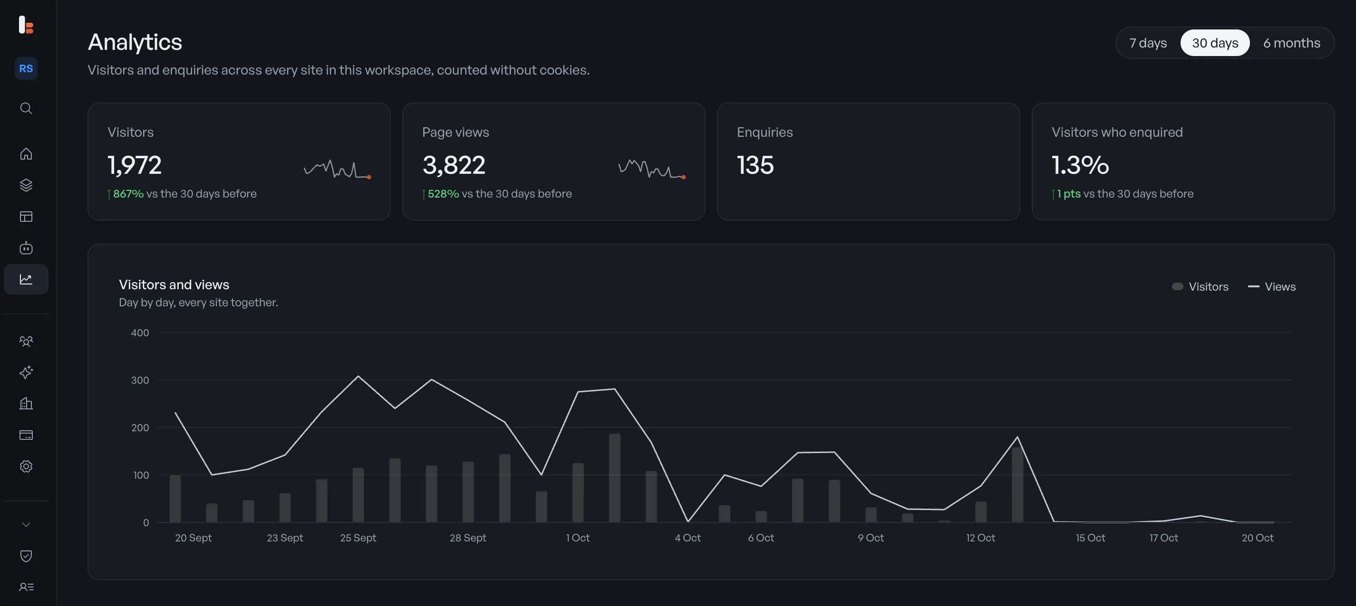Click the 20 Sept axis label
1356x606 pixels.
pyautogui.click(x=193, y=538)
